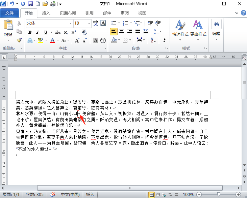Screen dimensions: 247x198
Task: Click the Format Painter brush icon
Action: 19,40
